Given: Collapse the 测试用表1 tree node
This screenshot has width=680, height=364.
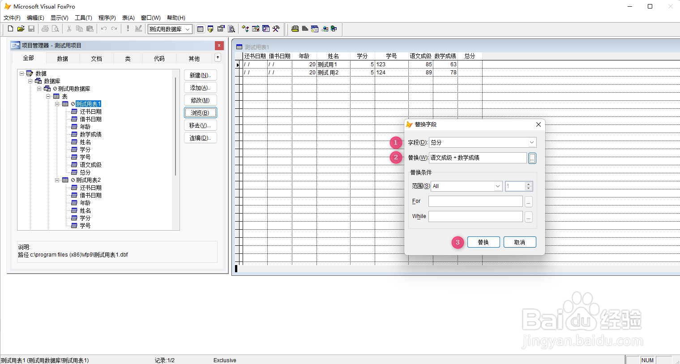Looking at the screenshot, I should pos(57,103).
